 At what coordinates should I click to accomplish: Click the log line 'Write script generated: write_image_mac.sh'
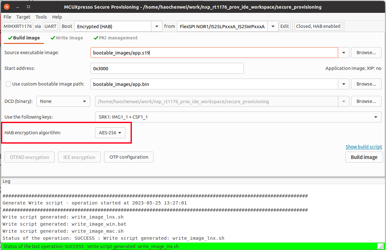[x=63, y=231]
